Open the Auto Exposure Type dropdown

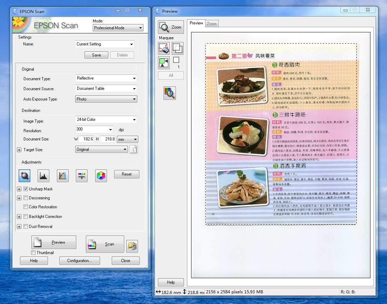coord(106,99)
